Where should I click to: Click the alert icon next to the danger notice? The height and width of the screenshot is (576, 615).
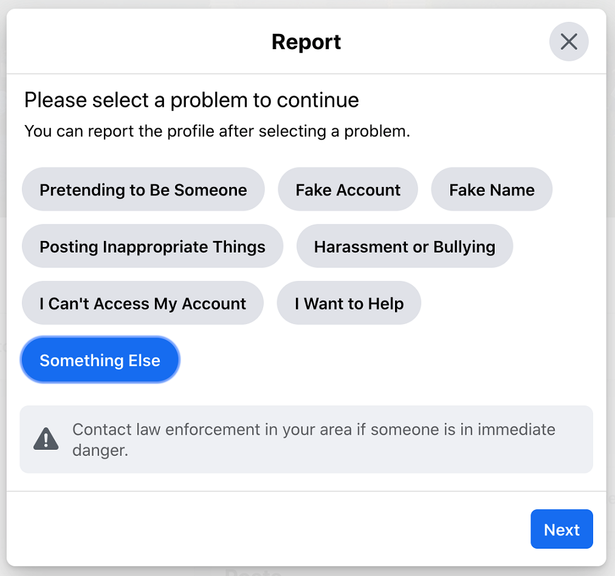(46, 439)
